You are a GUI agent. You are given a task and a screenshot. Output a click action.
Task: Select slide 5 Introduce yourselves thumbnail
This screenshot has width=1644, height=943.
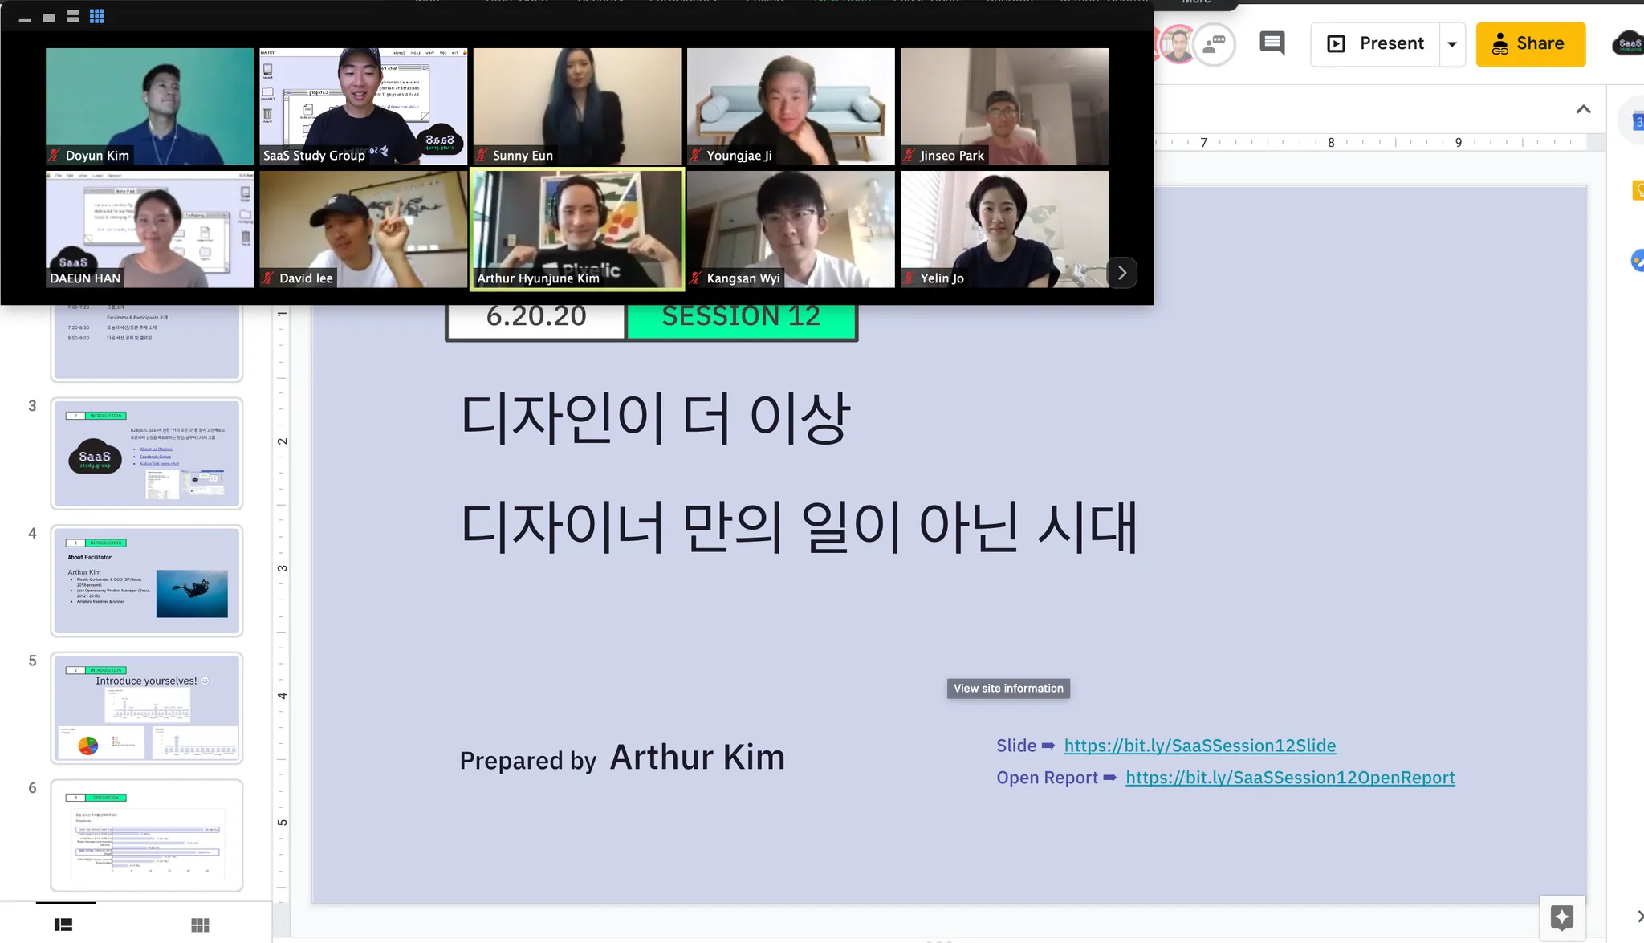pos(147,708)
